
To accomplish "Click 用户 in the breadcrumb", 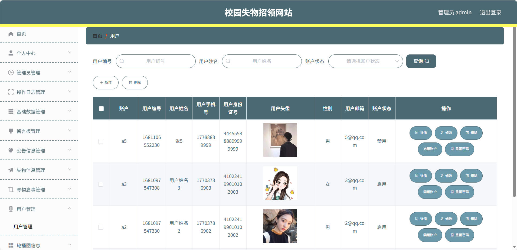I will (x=114, y=36).
